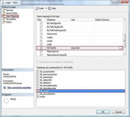Open View connection properties link
The image size is (130, 117).
pyautogui.click(x=19, y=87)
